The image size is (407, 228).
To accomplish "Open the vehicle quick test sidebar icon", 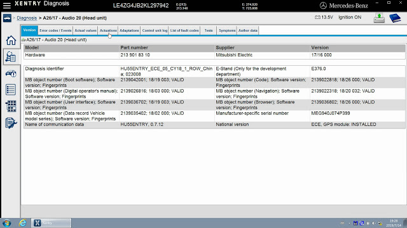I will [11, 73].
